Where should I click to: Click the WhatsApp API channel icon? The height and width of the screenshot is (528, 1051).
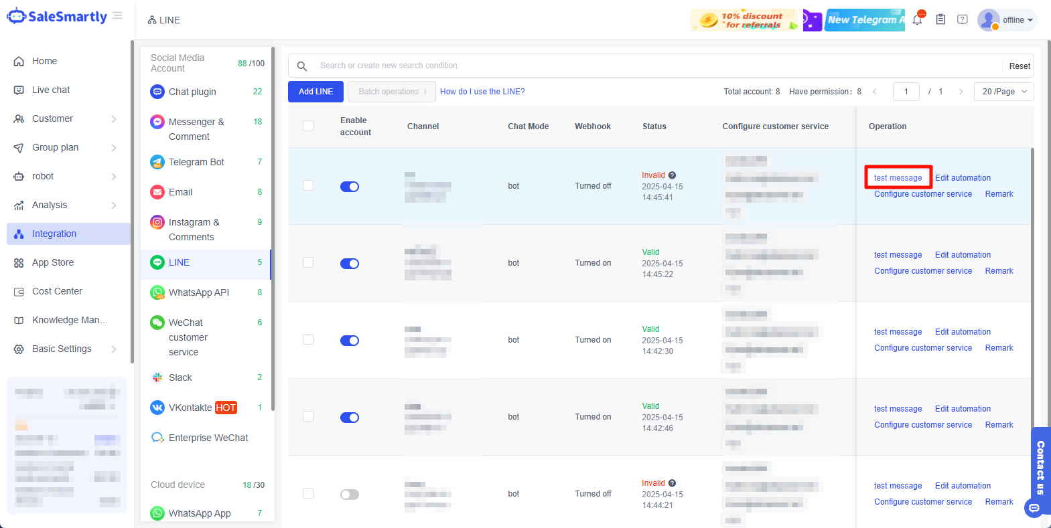[157, 292]
